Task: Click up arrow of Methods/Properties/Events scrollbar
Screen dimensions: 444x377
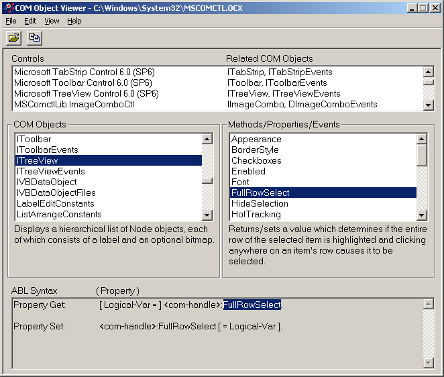Action: click(422, 139)
